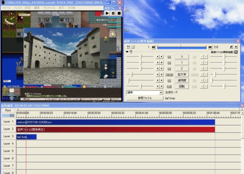Toggle the 画像ファイル[標準描画] checkbox

pos(236,52)
